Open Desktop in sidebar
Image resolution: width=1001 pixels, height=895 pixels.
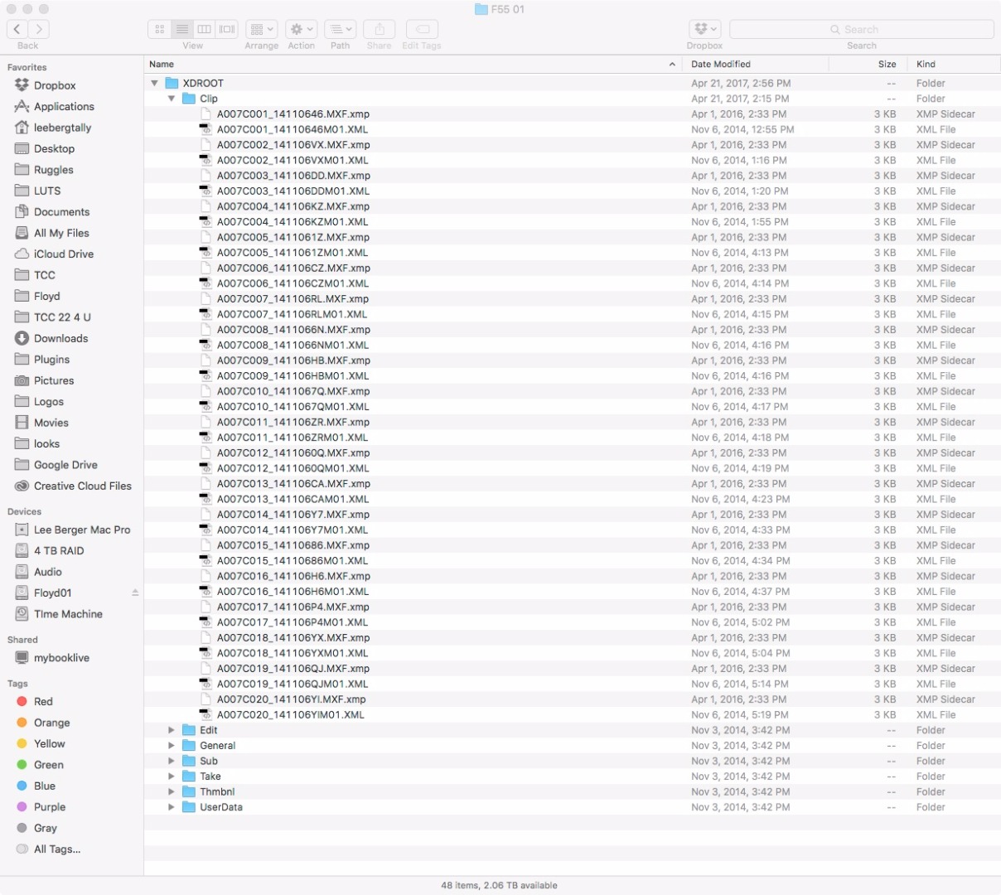(x=54, y=148)
